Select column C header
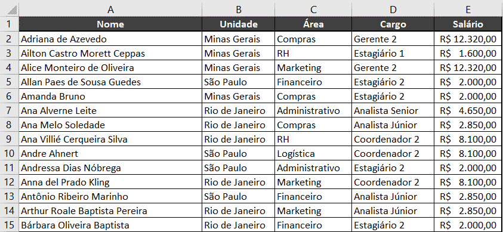This screenshot has height=232, width=503. pyautogui.click(x=313, y=10)
